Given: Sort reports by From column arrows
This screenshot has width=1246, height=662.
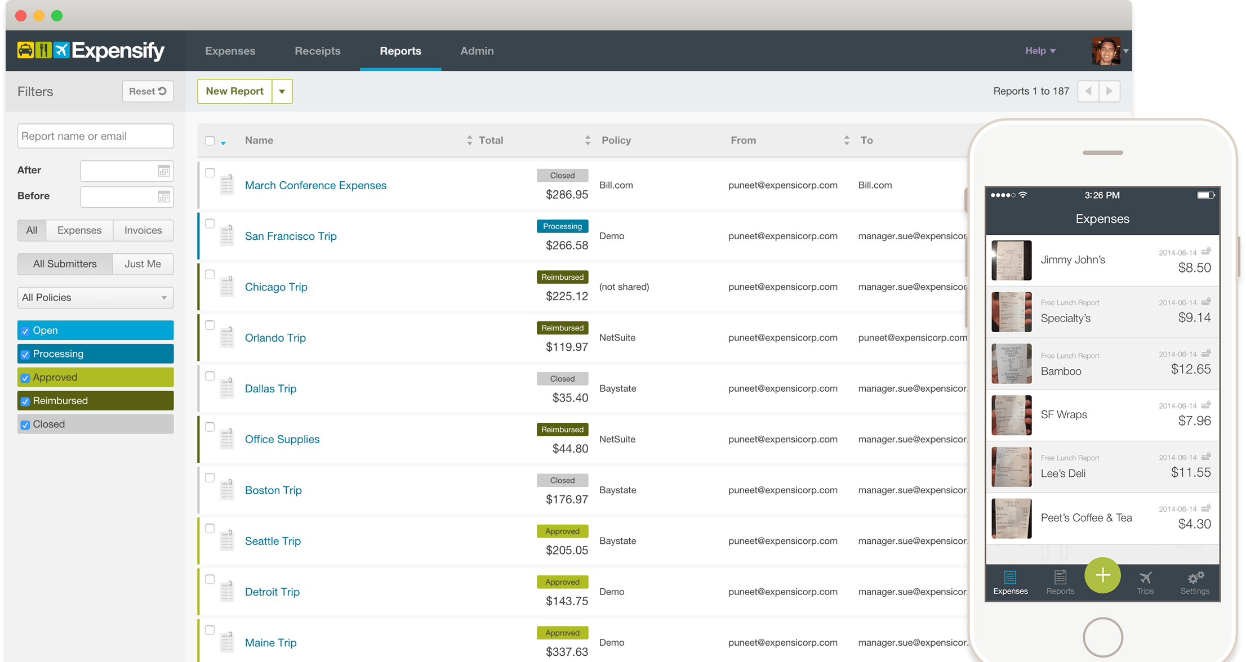Looking at the screenshot, I should [x=847, y=140].
